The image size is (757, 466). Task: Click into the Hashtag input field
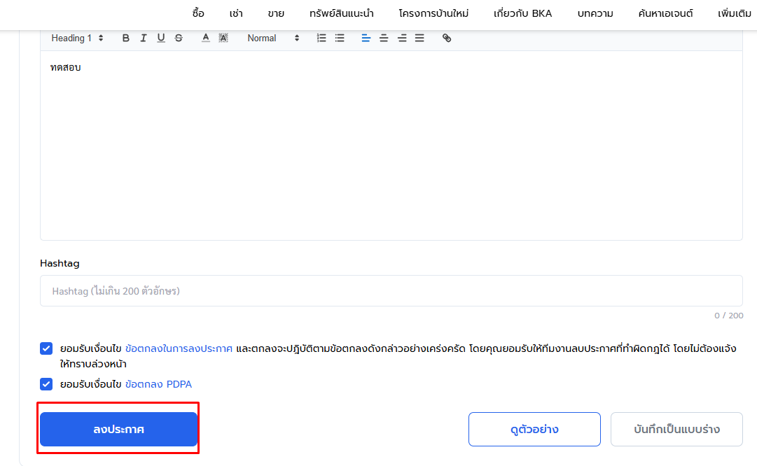(391, 290)
